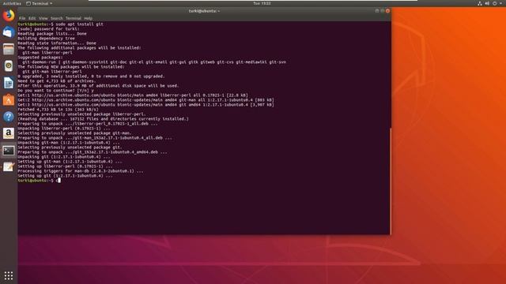Viewport: 506px width, 284px height.
Task: Open Rhythmbox music player in the dock
Action: point(9,66)
